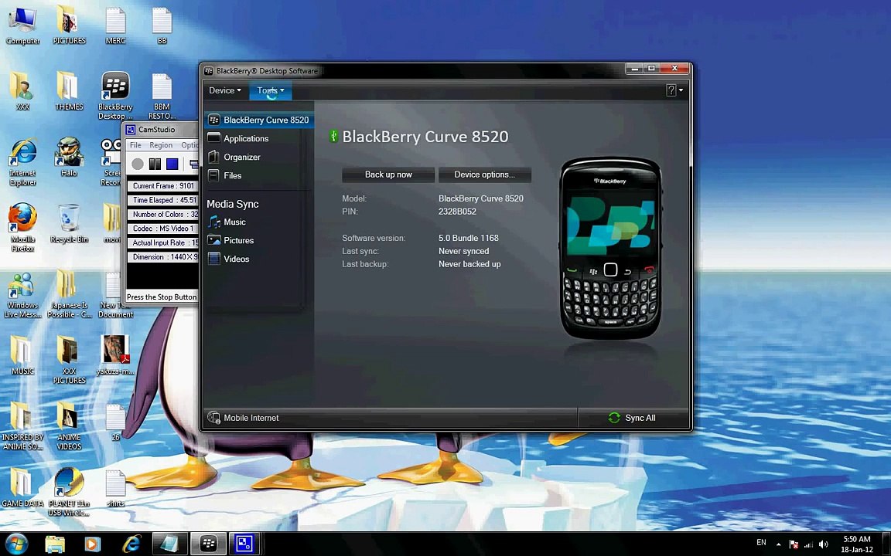The width and height of the screenshot is (891, 556).
Task: Click the CamStudio title bar icon
Action: pyautogui.click(x=131, y=130)
